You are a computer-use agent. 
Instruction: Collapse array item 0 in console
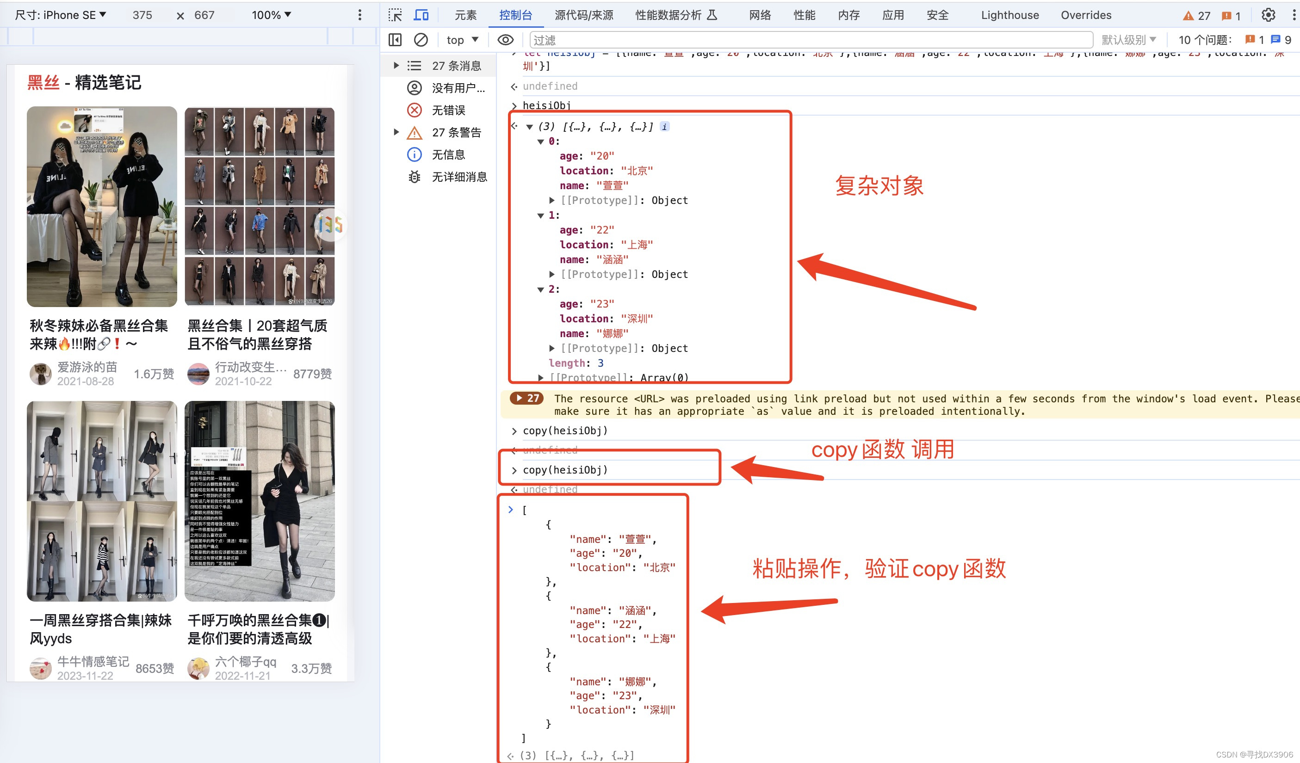pos(541,141)
